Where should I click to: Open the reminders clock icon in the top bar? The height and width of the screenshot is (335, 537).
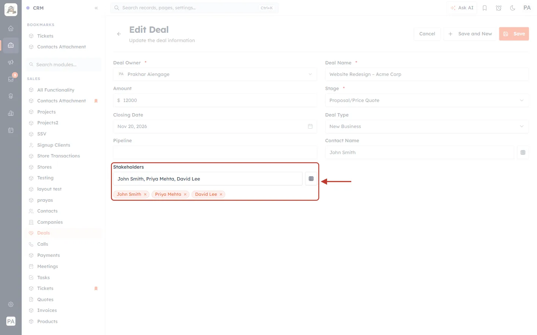pyautogui.click(x=499, y=8)
